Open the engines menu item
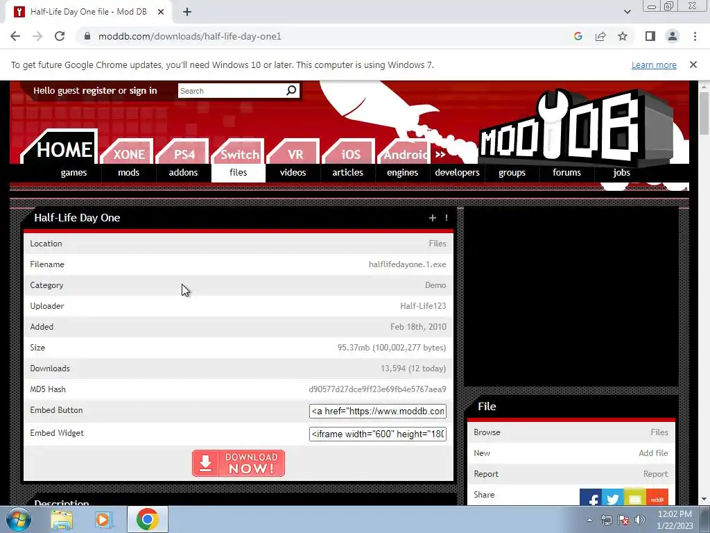Viewport: 710px width, 533px height. point(403,172)
